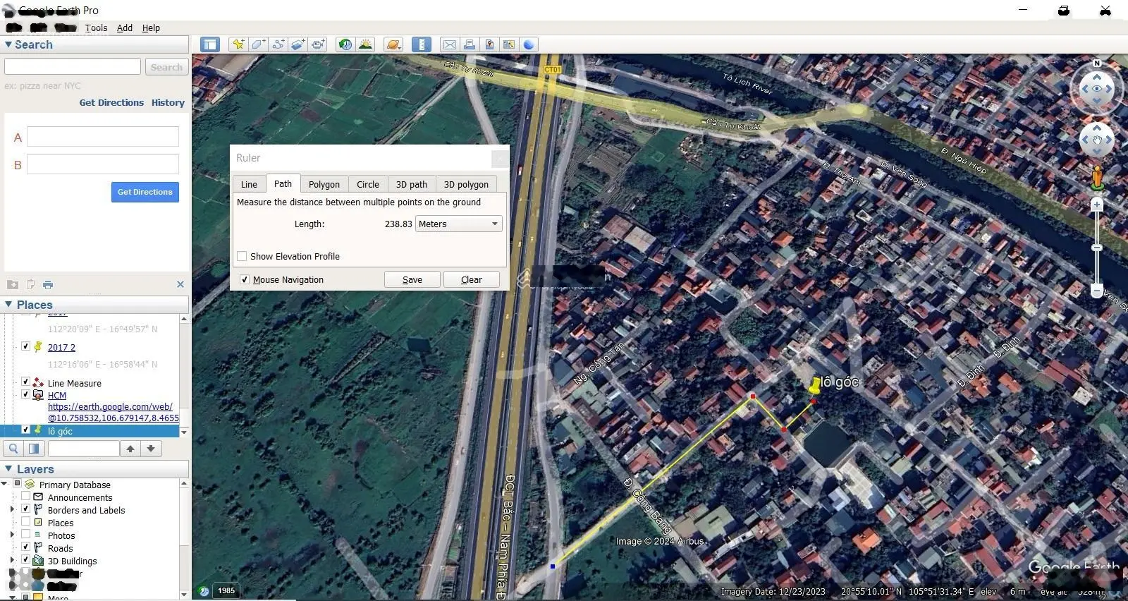Select the Add Image Overlay tool
This screenshot has width=1128, height=601.
[x=298, y=44]
